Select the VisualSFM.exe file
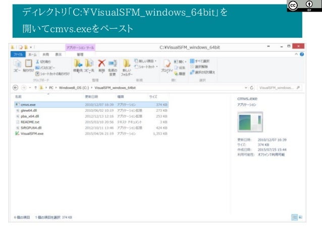 click(32, 133)
